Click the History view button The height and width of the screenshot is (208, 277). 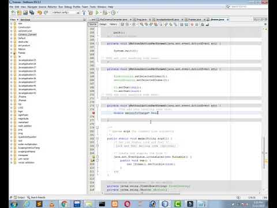pos(113,24)
